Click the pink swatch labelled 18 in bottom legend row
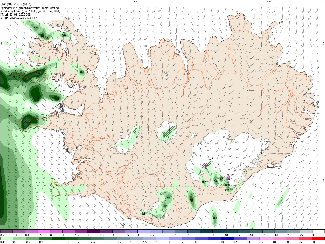 (279, 238)
